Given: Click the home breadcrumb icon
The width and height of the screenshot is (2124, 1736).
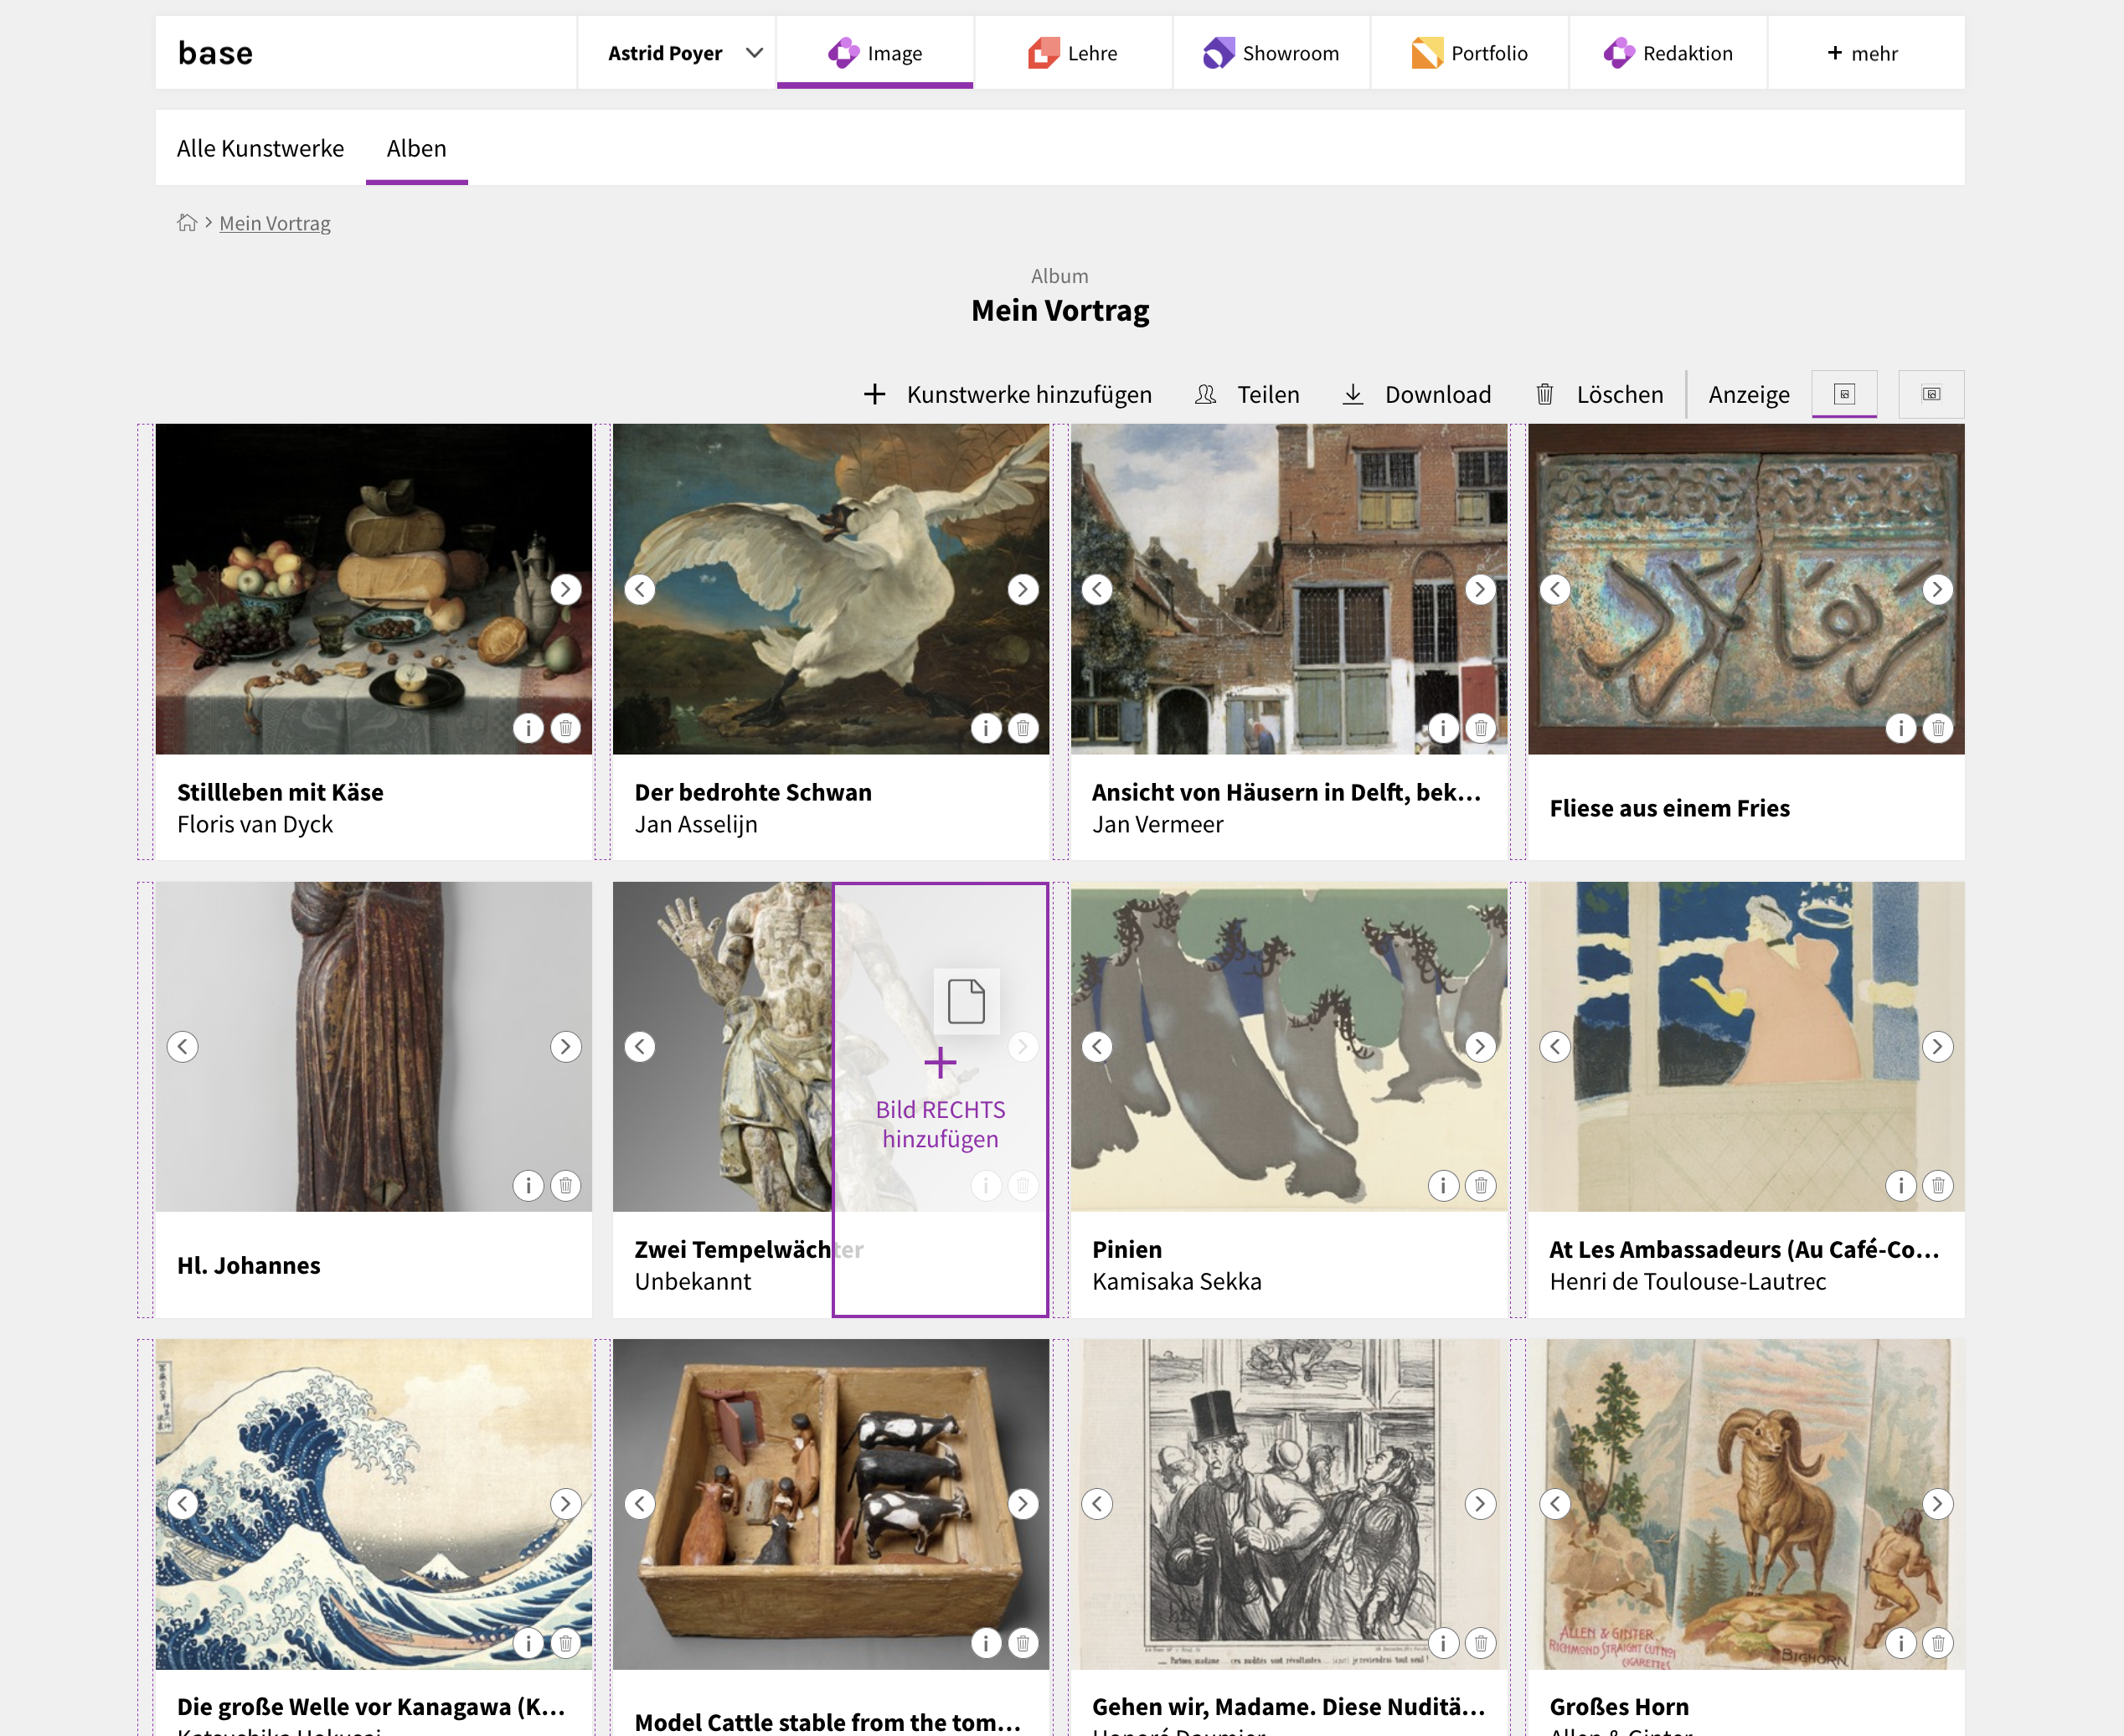Looking at the screenshot, I should pos(187,222).
